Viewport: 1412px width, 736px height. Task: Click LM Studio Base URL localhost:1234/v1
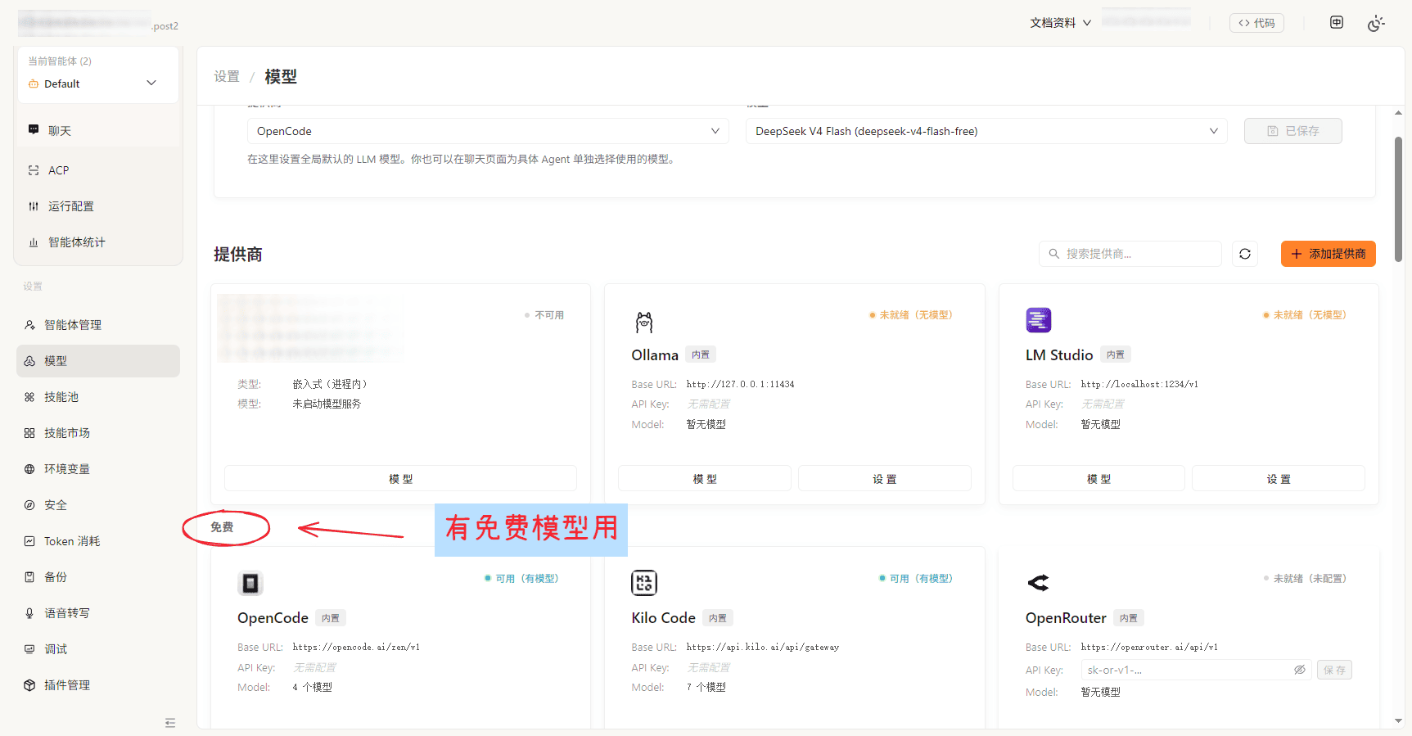click(x=1139, y=384)
